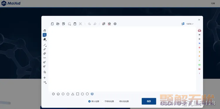Image resolution: width=220 pixels, height=109 pixels.
Task: Select the 默认检索 radio option
Action: click(94, 101)
